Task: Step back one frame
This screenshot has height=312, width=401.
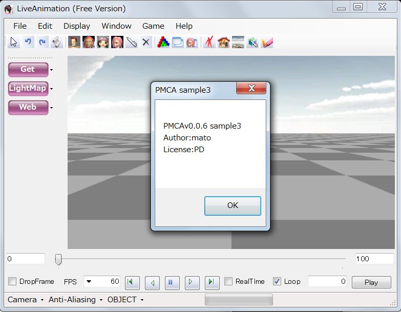Action: tap(152, 283)
